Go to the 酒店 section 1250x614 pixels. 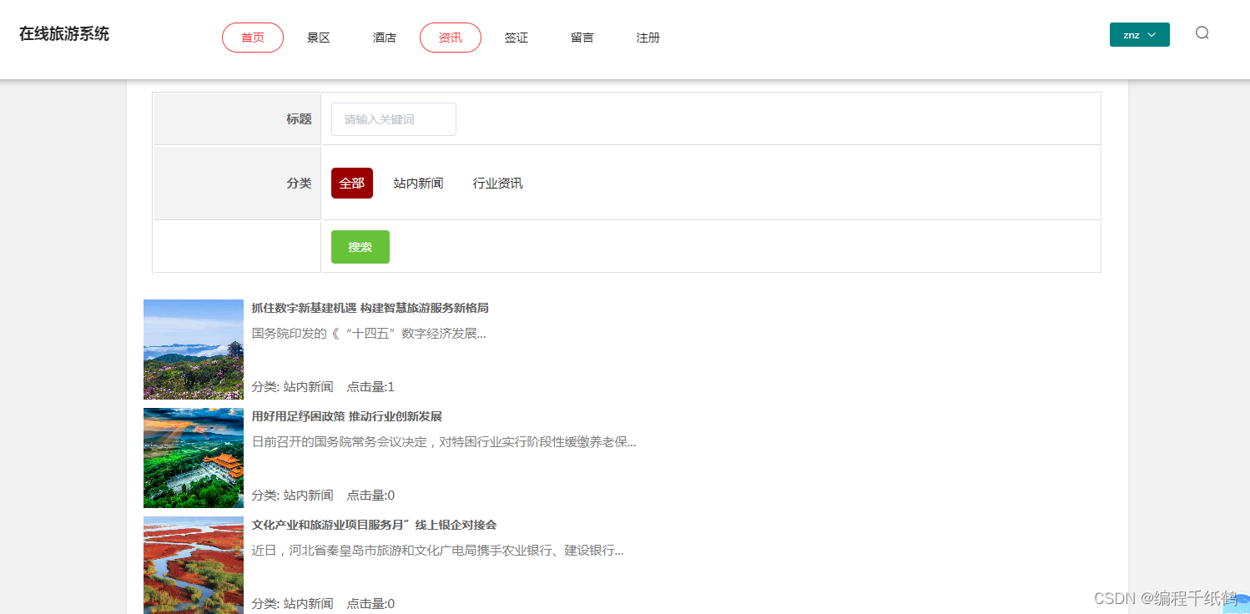coord(384,38)
